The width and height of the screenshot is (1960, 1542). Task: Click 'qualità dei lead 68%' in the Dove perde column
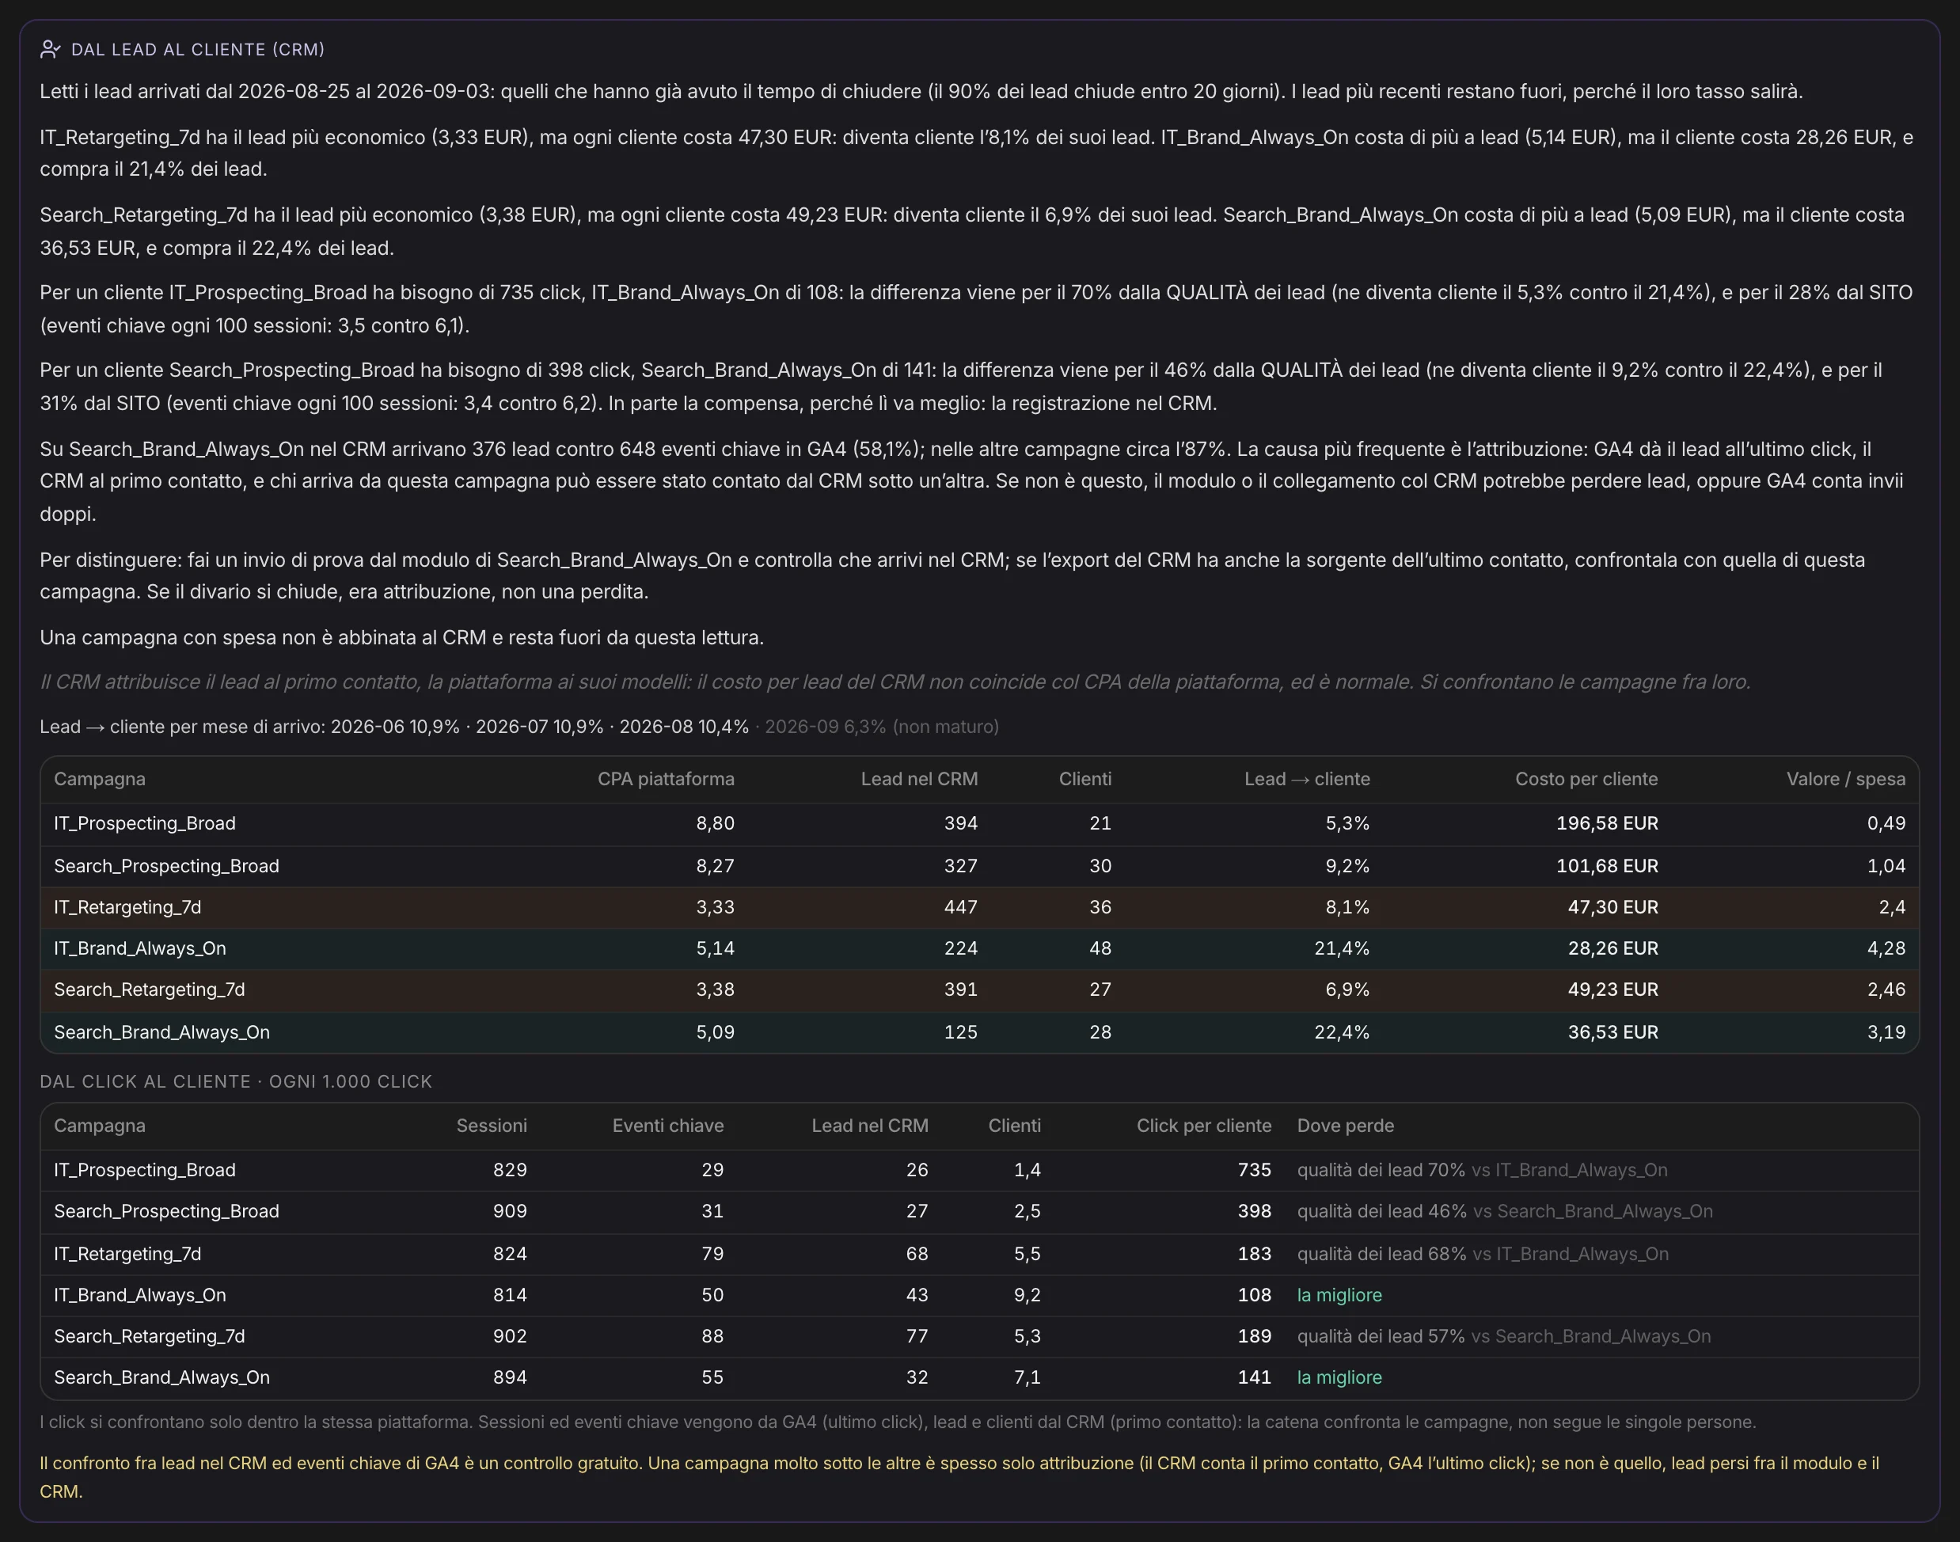click(1382, 1254)
